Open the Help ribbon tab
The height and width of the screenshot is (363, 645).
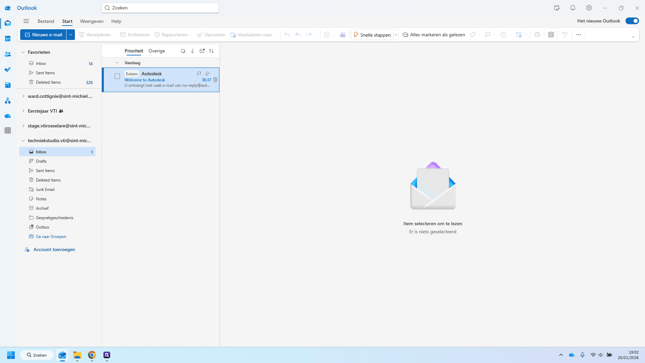click(x=116, y=21)
